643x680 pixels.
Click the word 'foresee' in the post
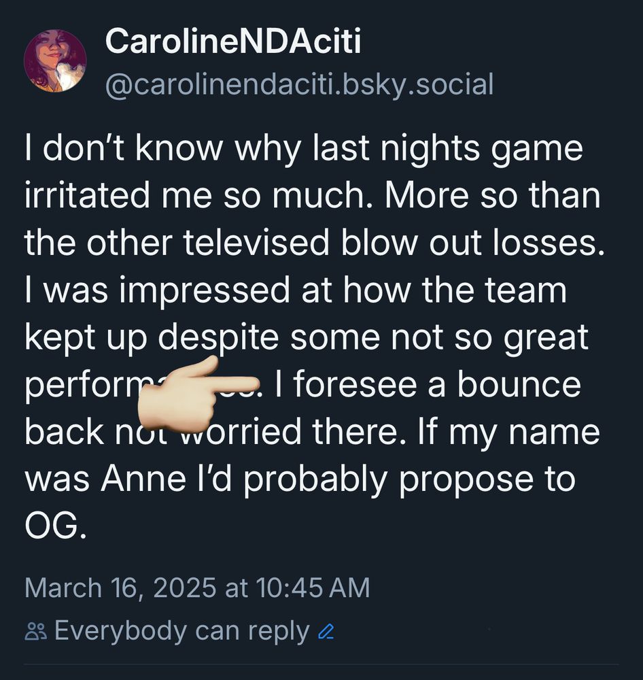355,385
